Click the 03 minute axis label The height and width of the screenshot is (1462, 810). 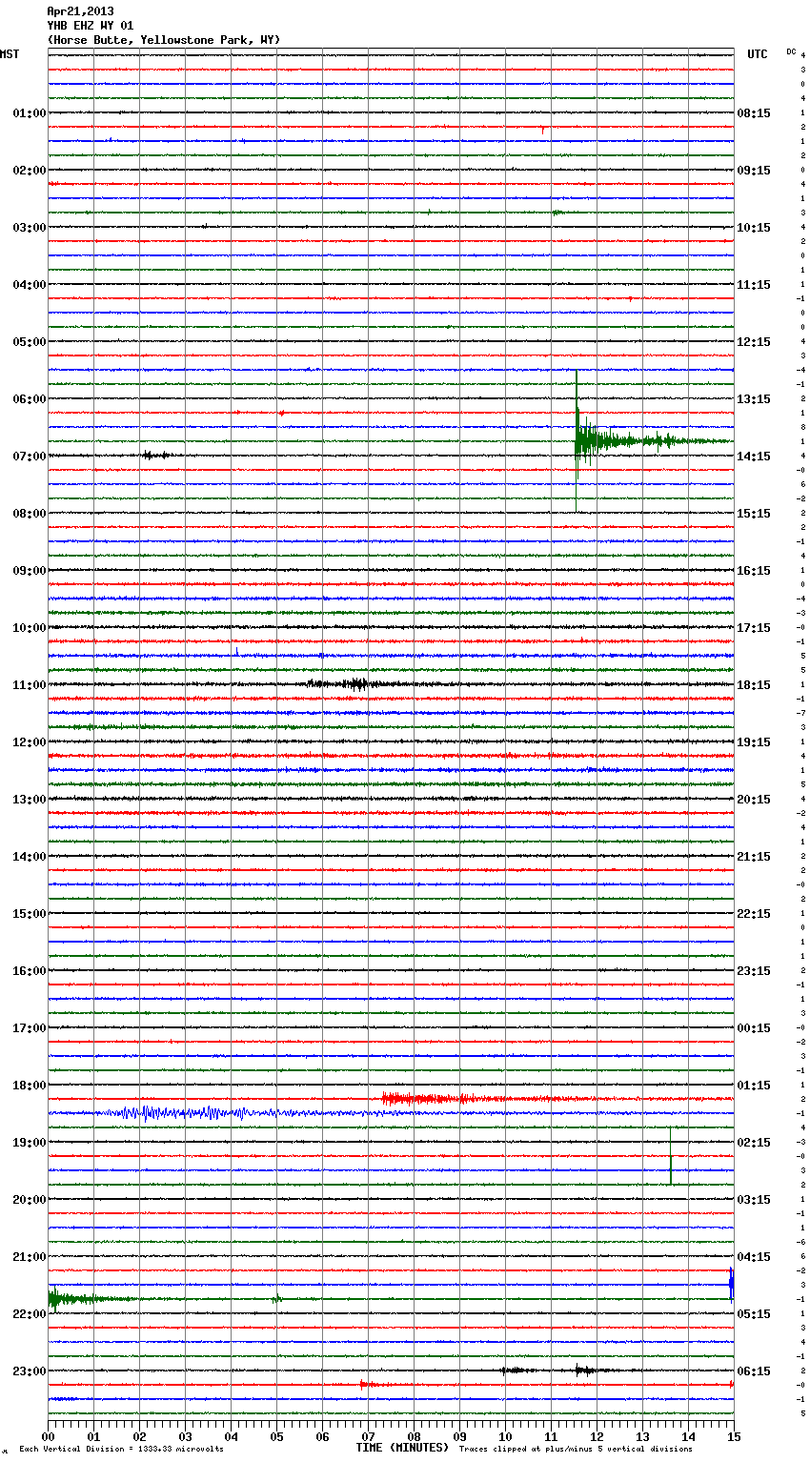tap(186, 1436)
